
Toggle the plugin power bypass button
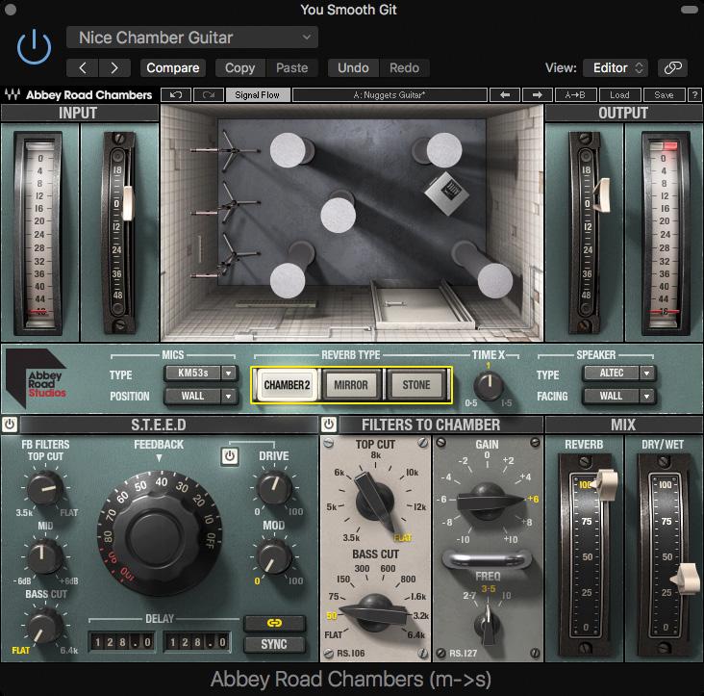(34, 47)
